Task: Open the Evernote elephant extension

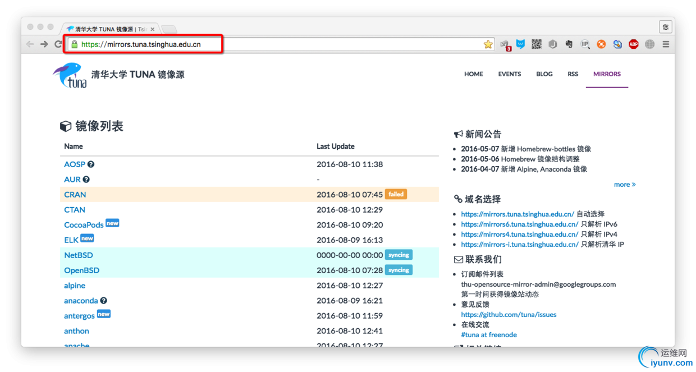Action: pos(569,44)
